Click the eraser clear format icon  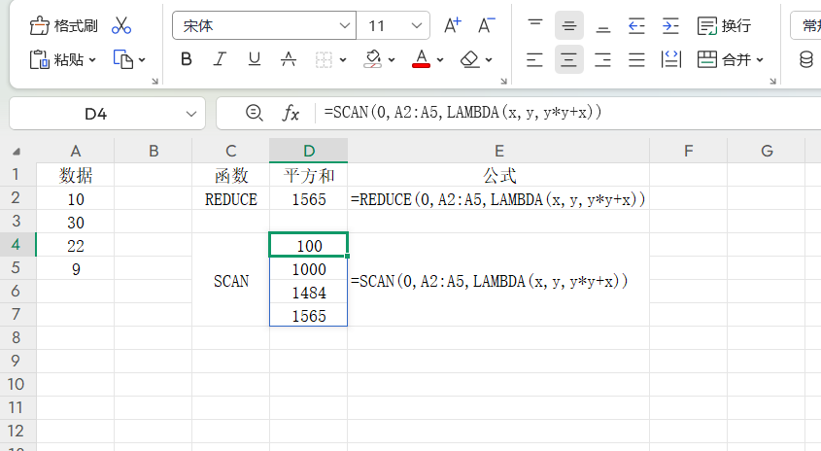471,60
